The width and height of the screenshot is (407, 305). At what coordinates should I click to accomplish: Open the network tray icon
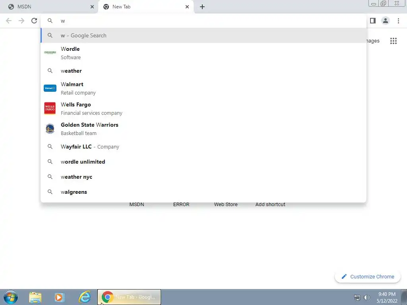point(357,297)
